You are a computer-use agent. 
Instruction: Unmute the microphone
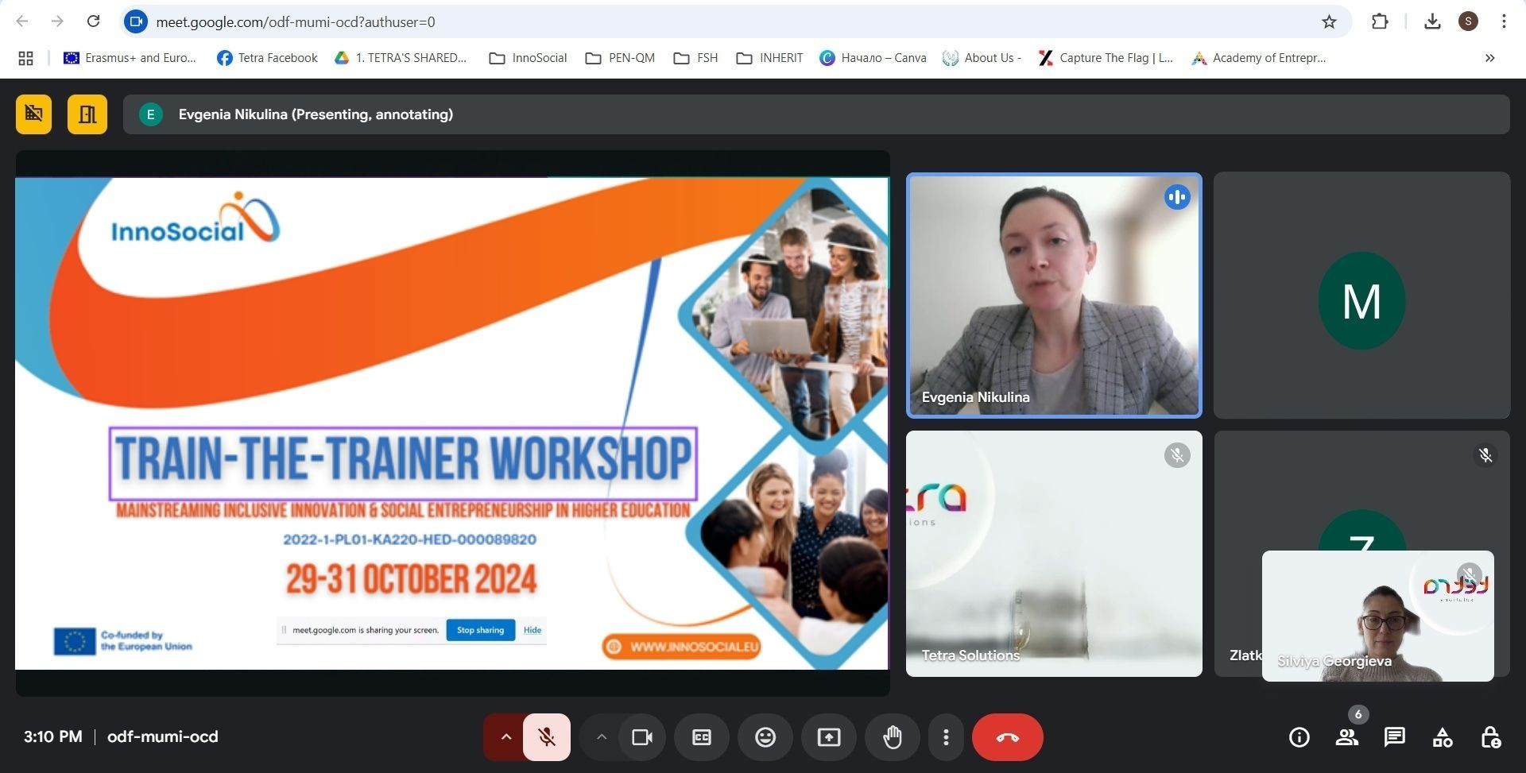[x=547, y=737]
